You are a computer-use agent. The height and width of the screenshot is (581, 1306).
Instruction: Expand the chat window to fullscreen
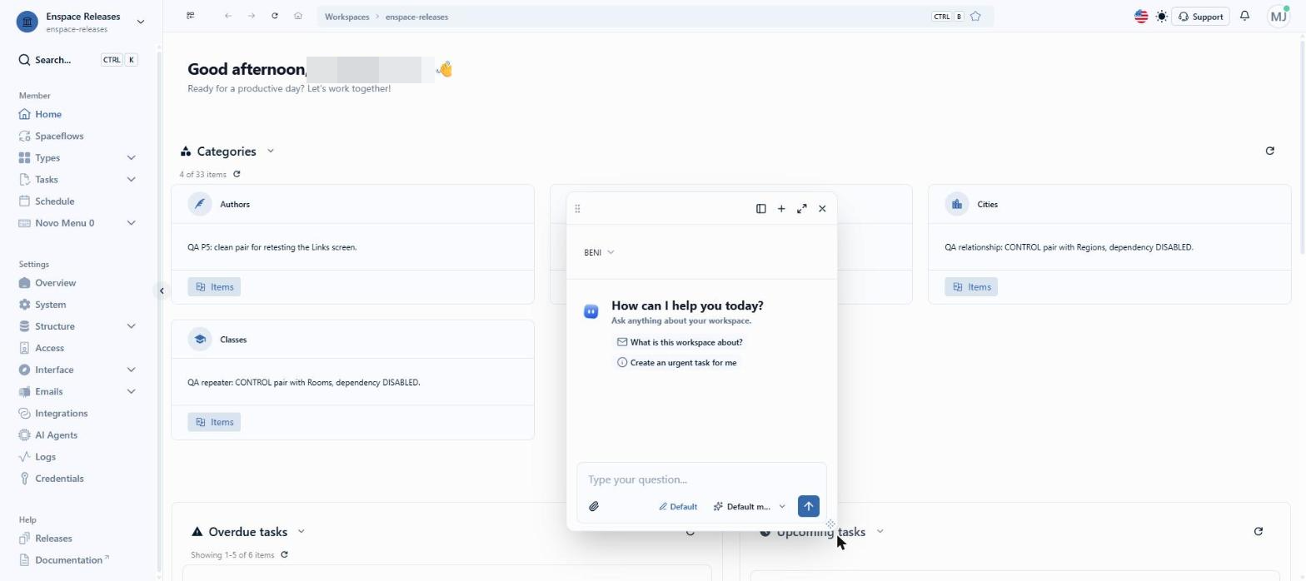(801, 209)
